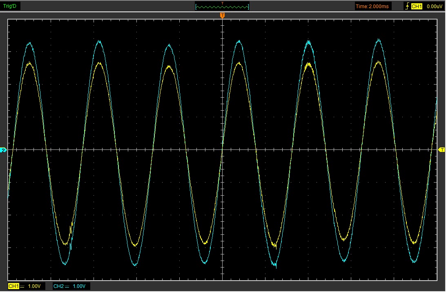Screen dimensions: 446x292
Task: Click the yellow T trigger level marker
Action: pyautogui.click(x=441, y=150)
